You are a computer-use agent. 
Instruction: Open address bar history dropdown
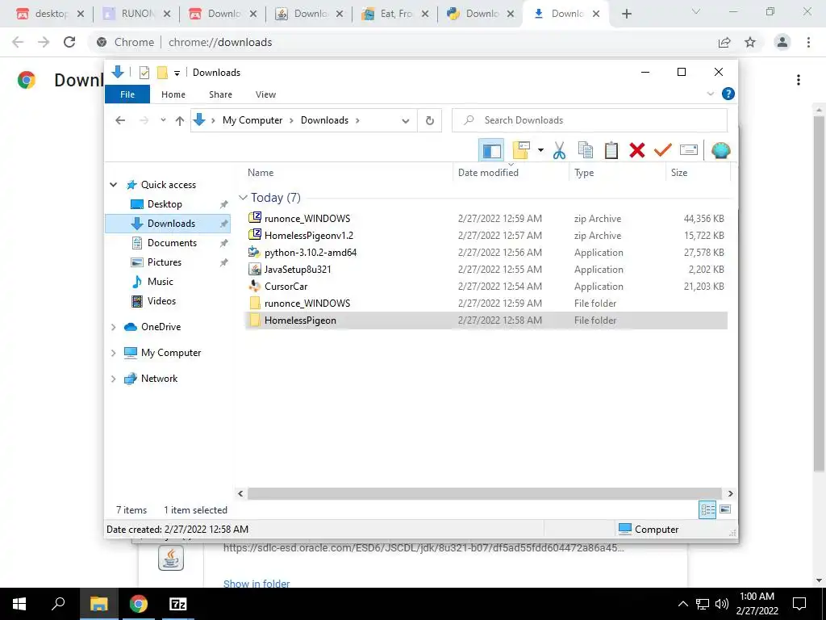click(x=405, y=121)
